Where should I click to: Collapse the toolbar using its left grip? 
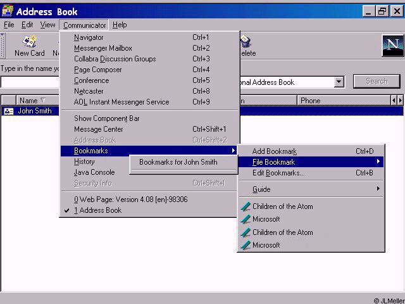[x=3, y=46]
